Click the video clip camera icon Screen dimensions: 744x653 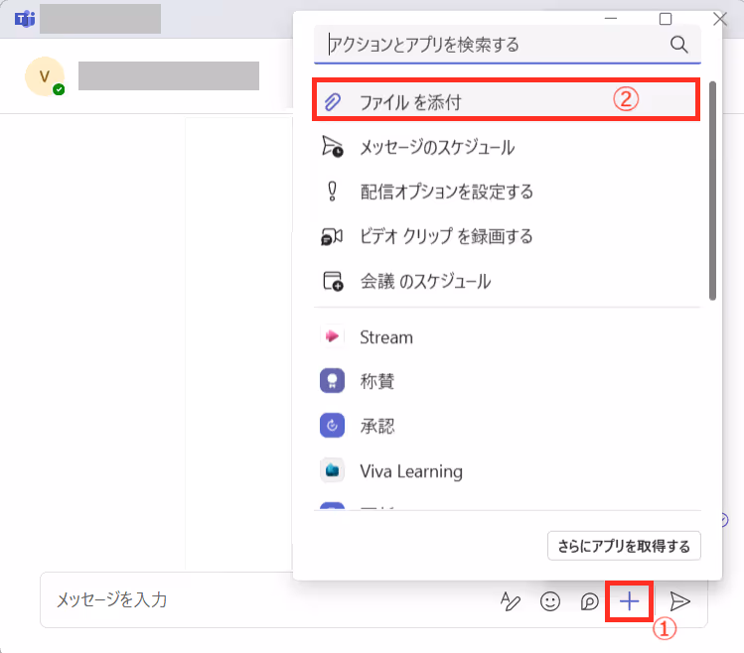332,236
